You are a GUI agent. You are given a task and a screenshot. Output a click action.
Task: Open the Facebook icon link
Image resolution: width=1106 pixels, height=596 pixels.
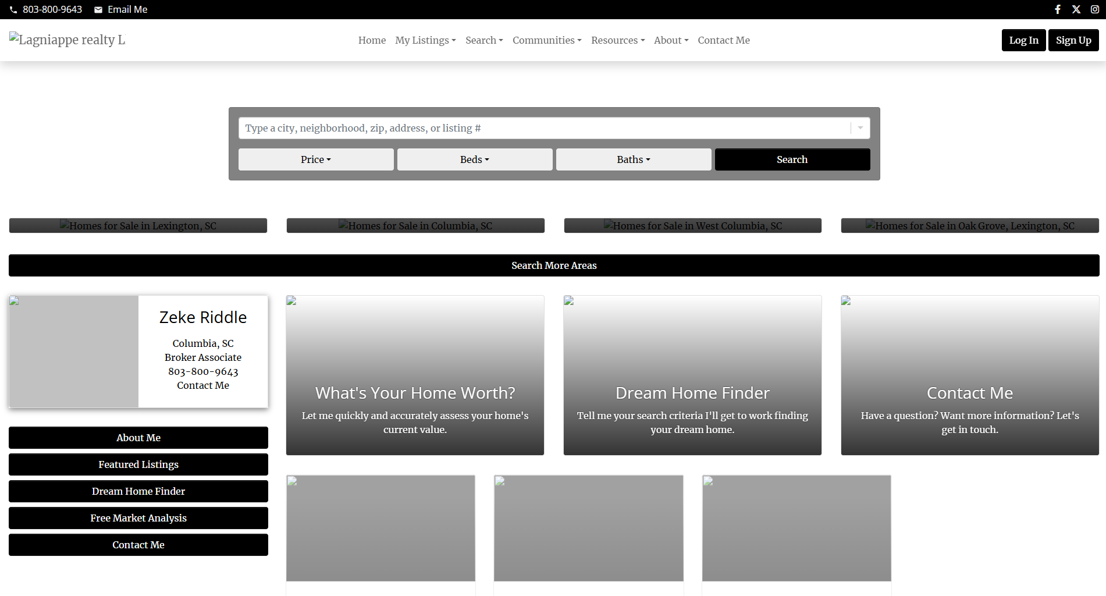pos(1058,9)
